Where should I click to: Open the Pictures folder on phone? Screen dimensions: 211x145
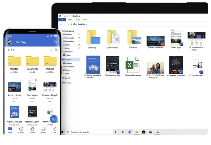(x=50, y=61)
